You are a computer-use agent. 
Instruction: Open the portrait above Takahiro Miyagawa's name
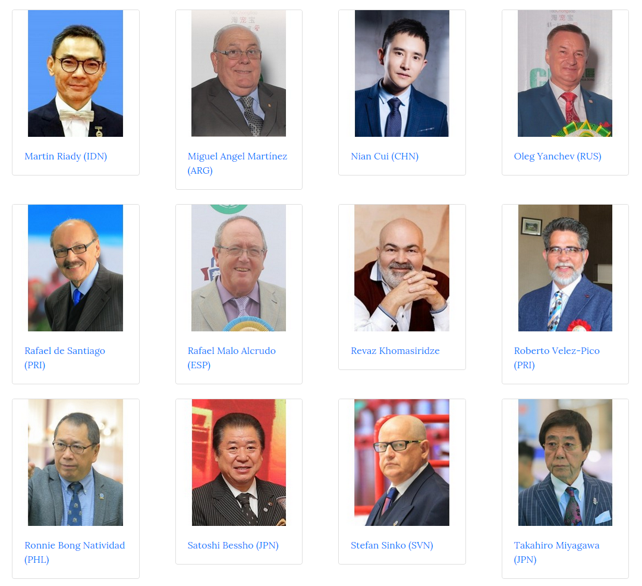(x=565, y=463)
